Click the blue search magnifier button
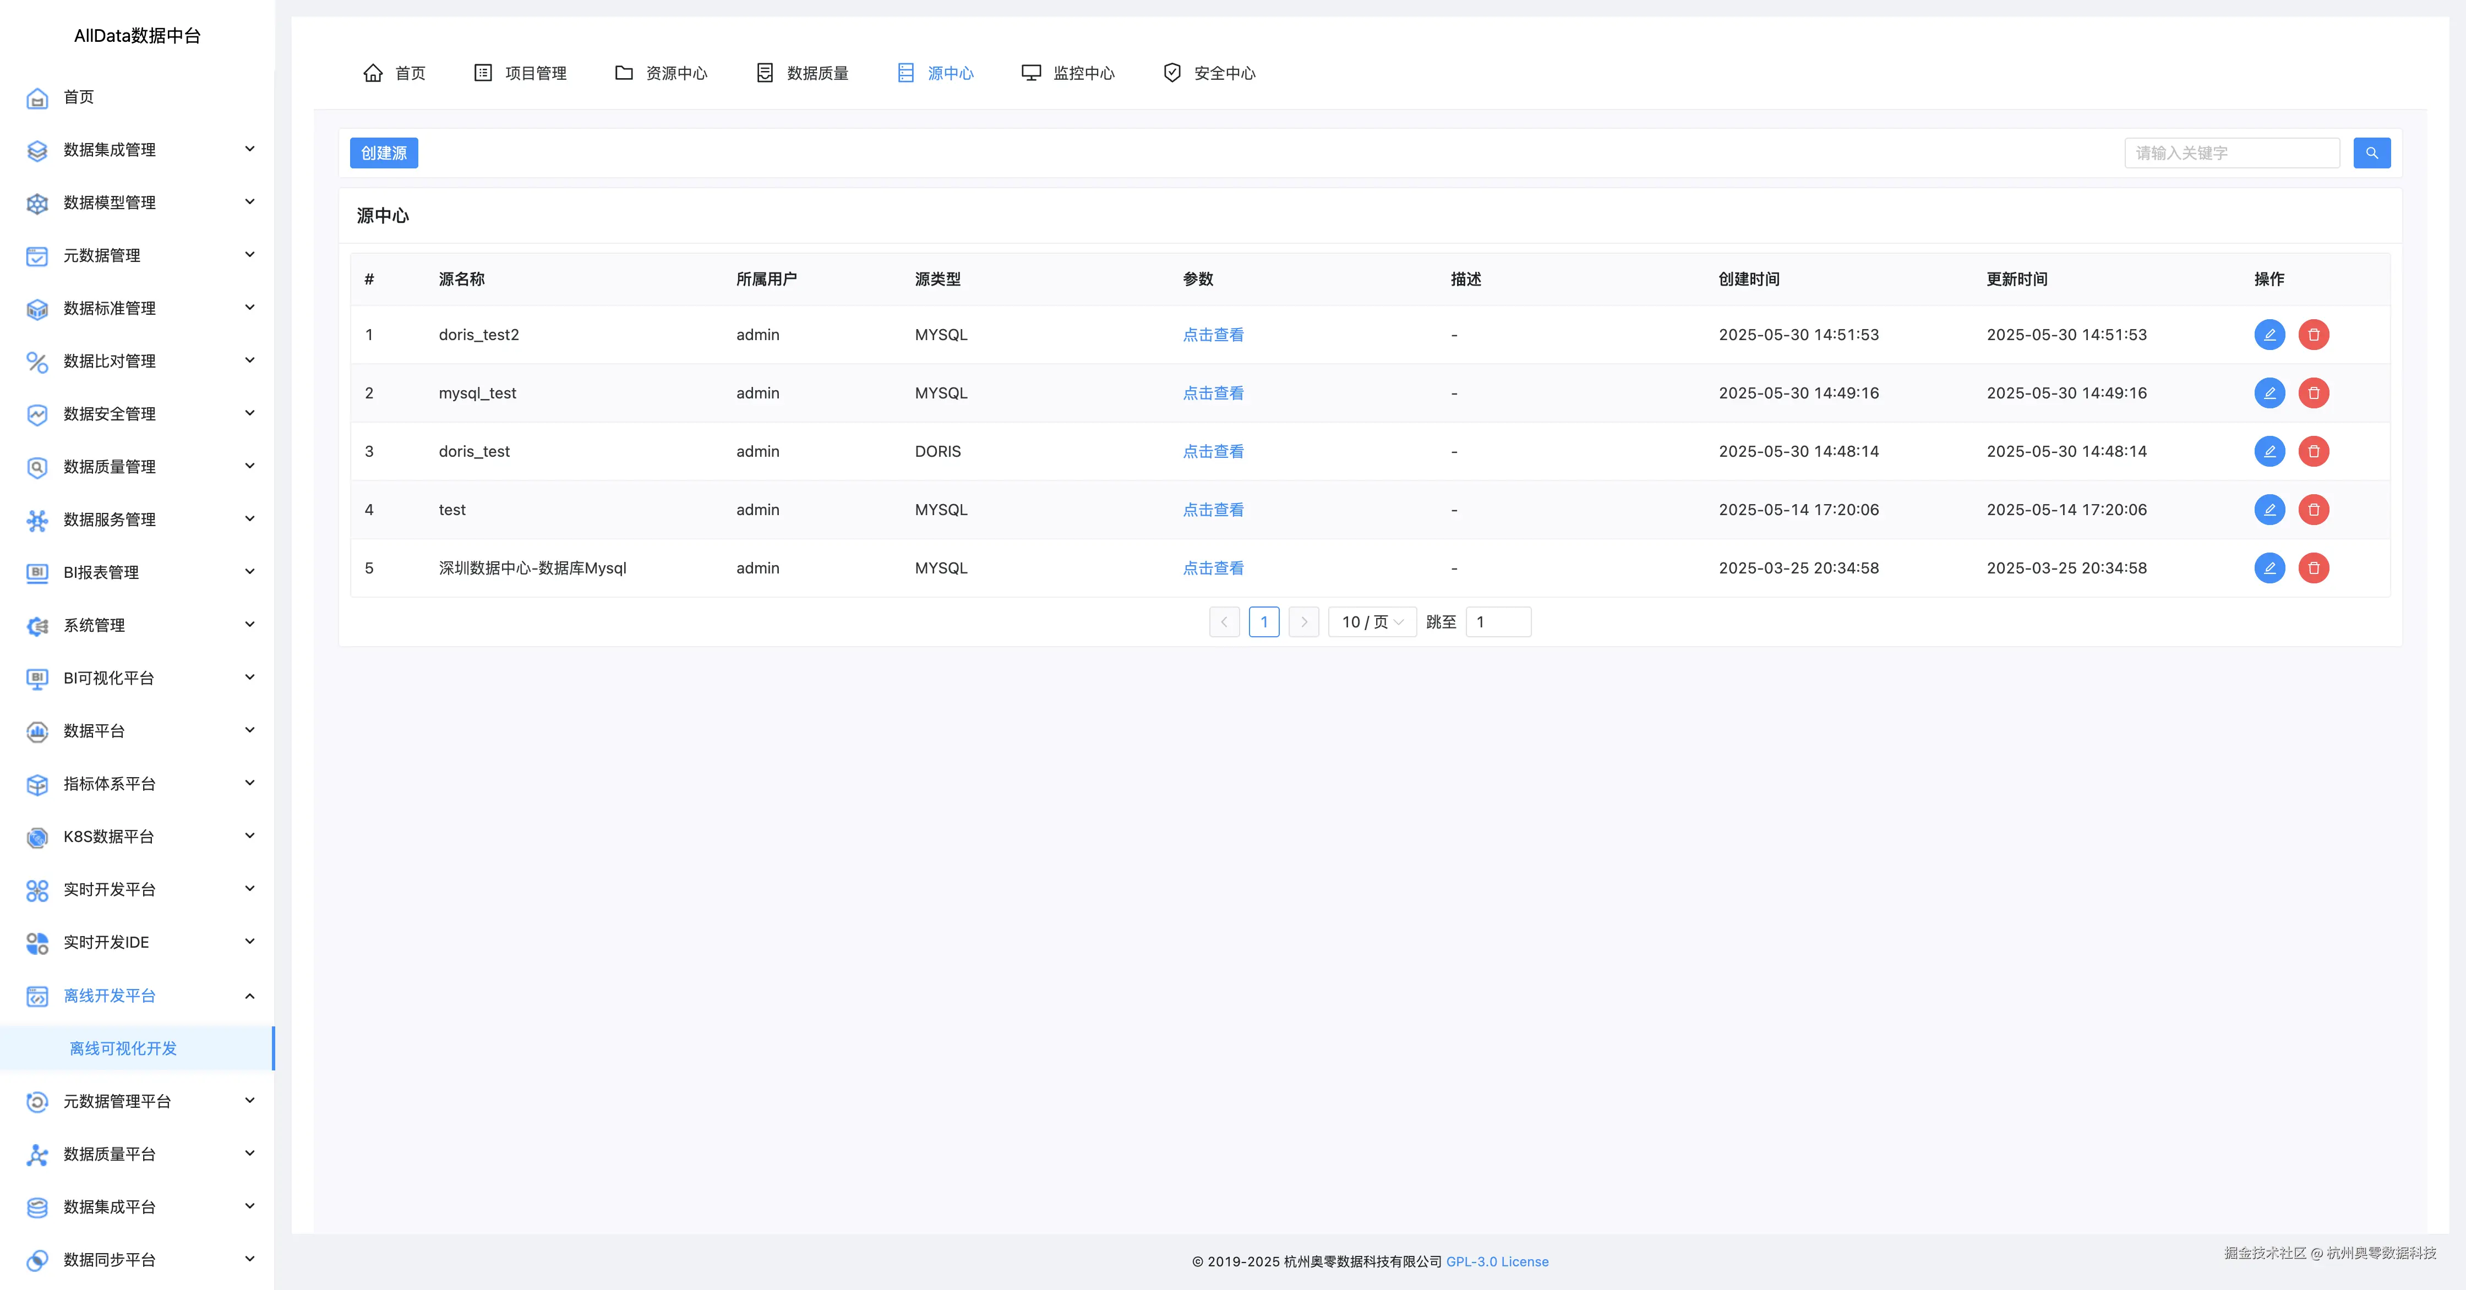This screenshot has height=1290, width=2466. click(x=2371, y=153)
